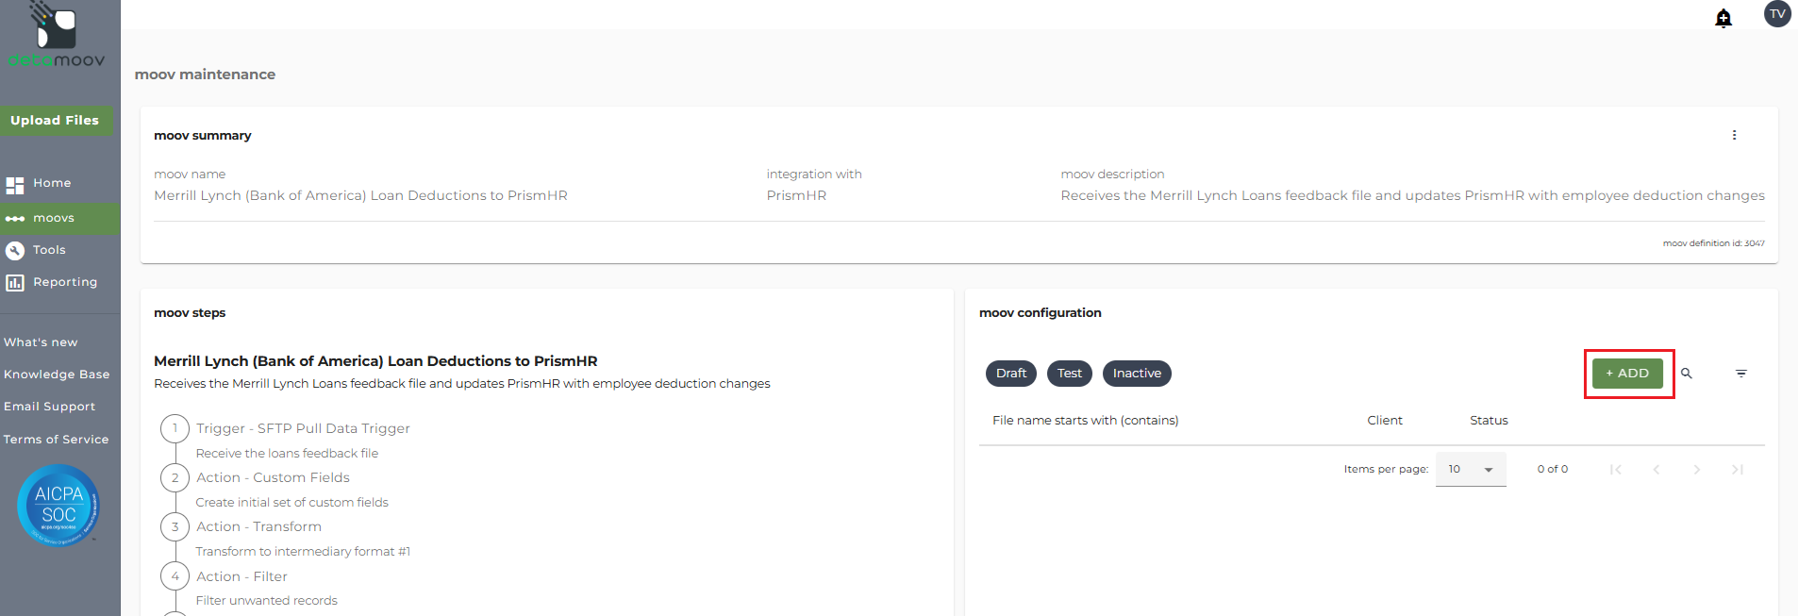Click 'Create initial set of custom fields' text
This screenshot has width=1798, height=616.
pyautogui.click(x=291, y=503)
